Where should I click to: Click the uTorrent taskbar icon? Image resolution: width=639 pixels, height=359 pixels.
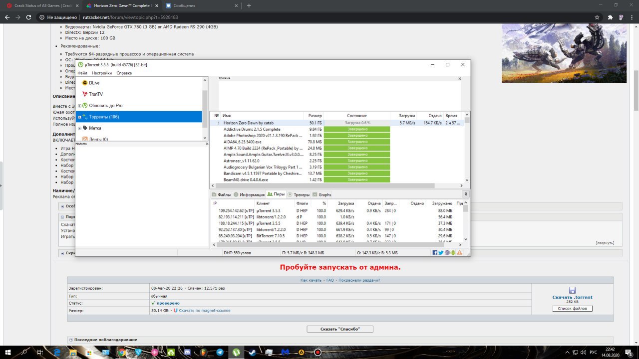coord(236,352)
